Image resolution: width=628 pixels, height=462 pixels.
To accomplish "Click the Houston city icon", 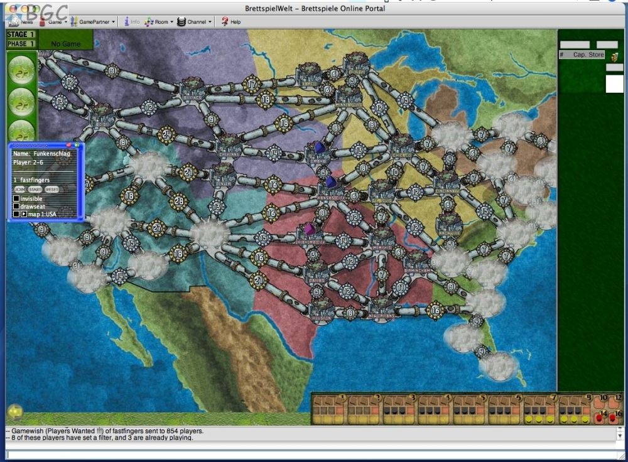I will [321, 310].
